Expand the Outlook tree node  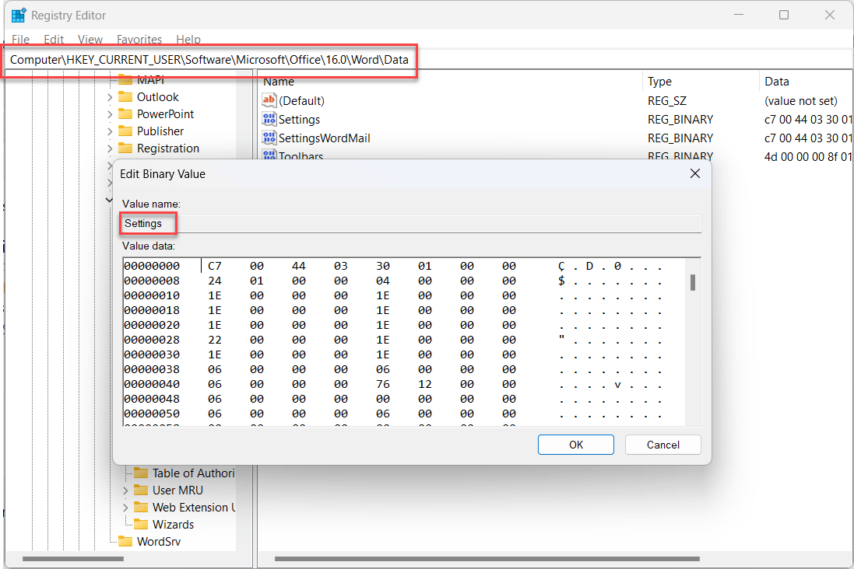110,97
